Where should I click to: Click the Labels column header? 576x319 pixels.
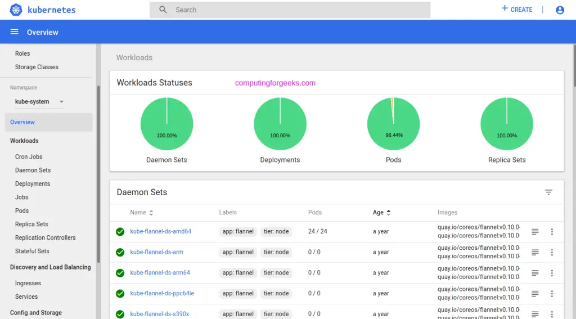pos(228,213)
